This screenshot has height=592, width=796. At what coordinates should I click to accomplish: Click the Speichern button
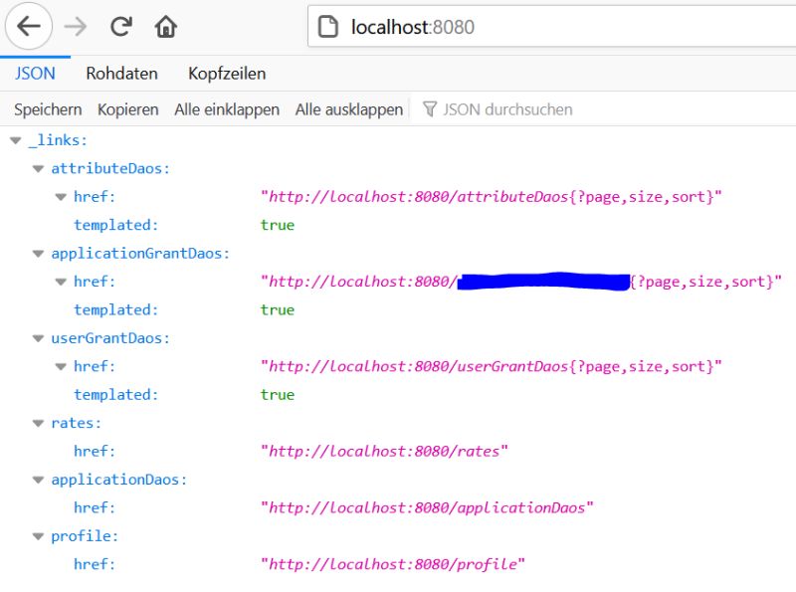[x=46, y=108]
